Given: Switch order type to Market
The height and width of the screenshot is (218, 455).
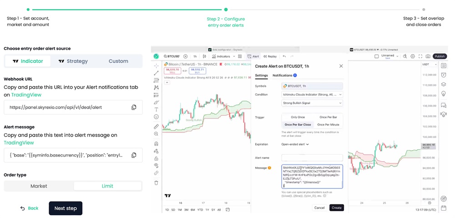Looking at the screenshot, I should (39, 186).
